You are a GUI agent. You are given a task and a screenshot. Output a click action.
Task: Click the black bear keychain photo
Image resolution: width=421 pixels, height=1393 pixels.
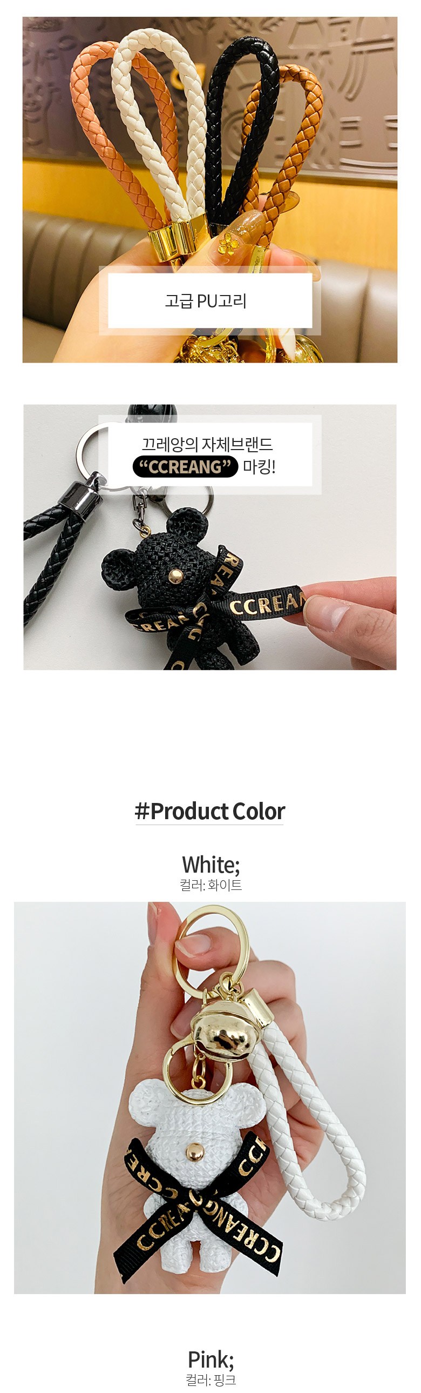pyautogui.click(x=209, y=537)
